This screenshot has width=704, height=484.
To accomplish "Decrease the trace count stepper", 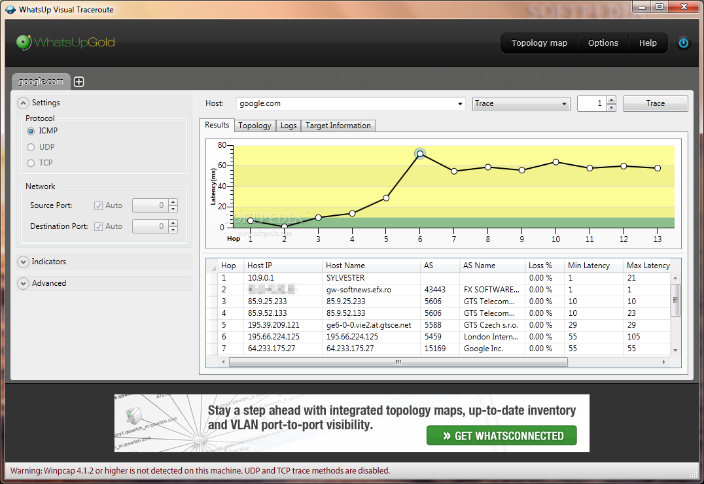I will point(611,108).
